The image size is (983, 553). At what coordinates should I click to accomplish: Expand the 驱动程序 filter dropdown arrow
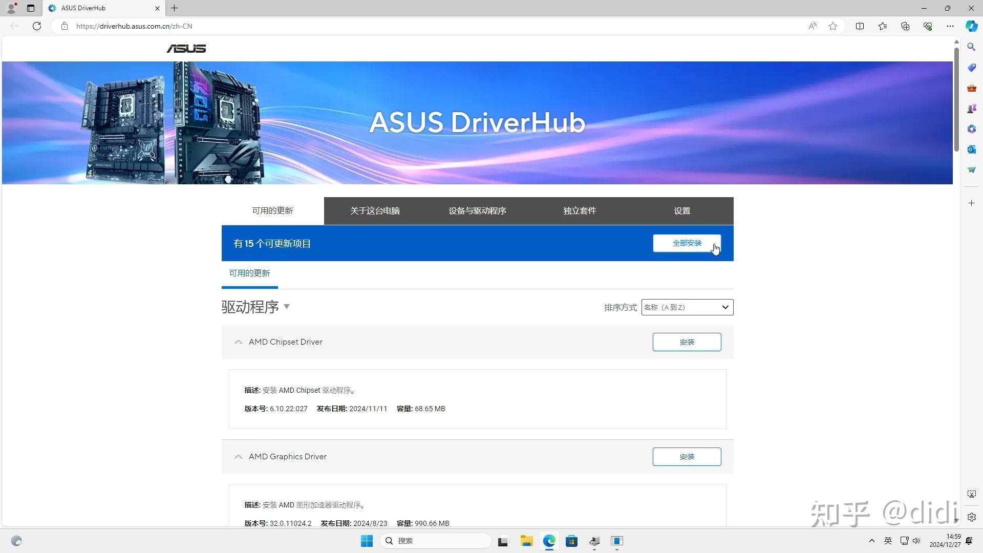pos(287,307)
